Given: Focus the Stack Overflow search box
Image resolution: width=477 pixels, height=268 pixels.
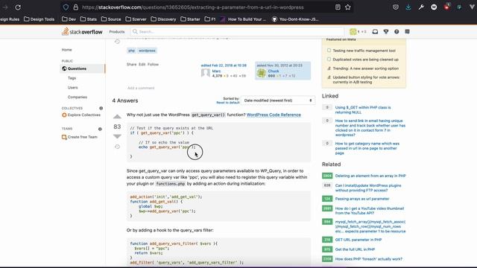Looking at the screenshot, I should [237, 31].
